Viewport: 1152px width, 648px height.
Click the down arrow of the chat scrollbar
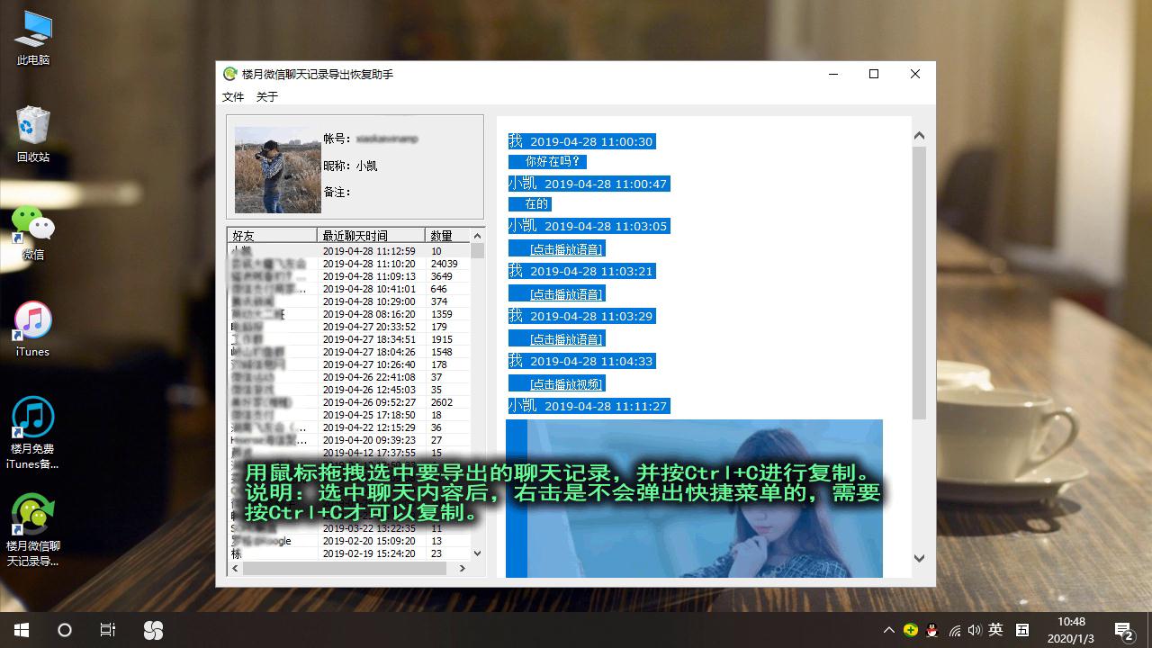coord(919,559)
